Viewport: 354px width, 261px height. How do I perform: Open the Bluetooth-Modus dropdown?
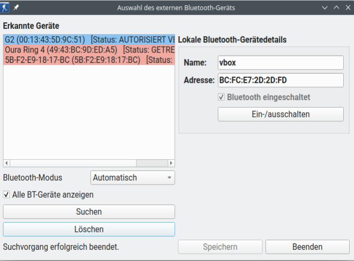coord(132,178)
